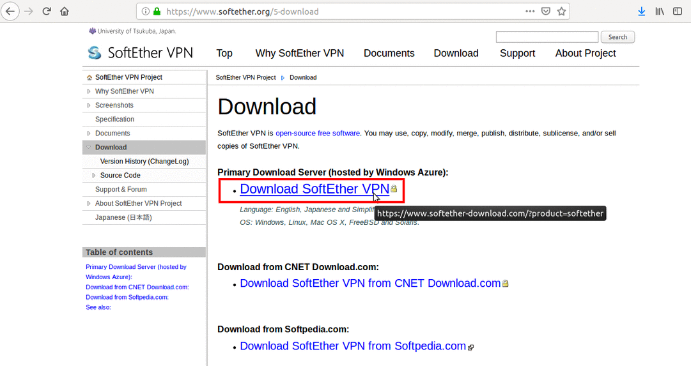Go back with the browser back arrow

point(10,11)
